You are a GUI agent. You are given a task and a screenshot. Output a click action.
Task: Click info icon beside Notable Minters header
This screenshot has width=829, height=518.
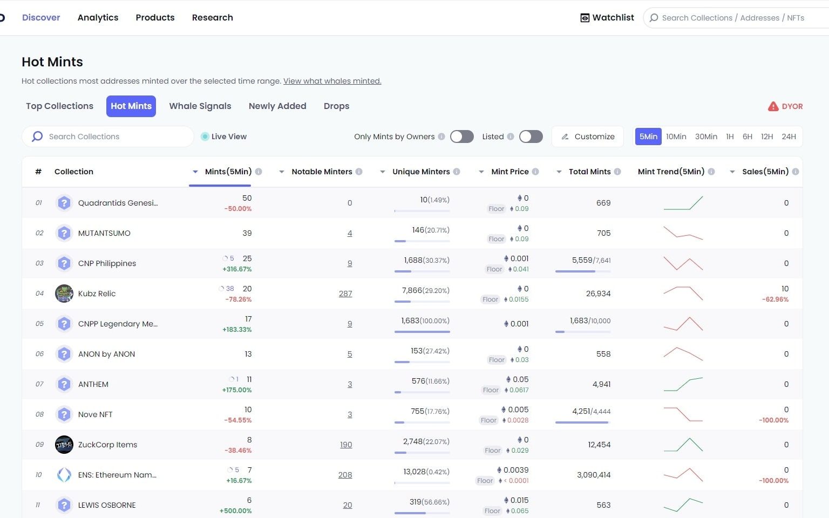click(359, 172)
